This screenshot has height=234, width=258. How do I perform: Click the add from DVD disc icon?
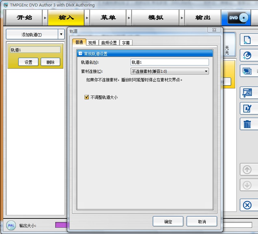pyautogui.click(x=247, y=55)
